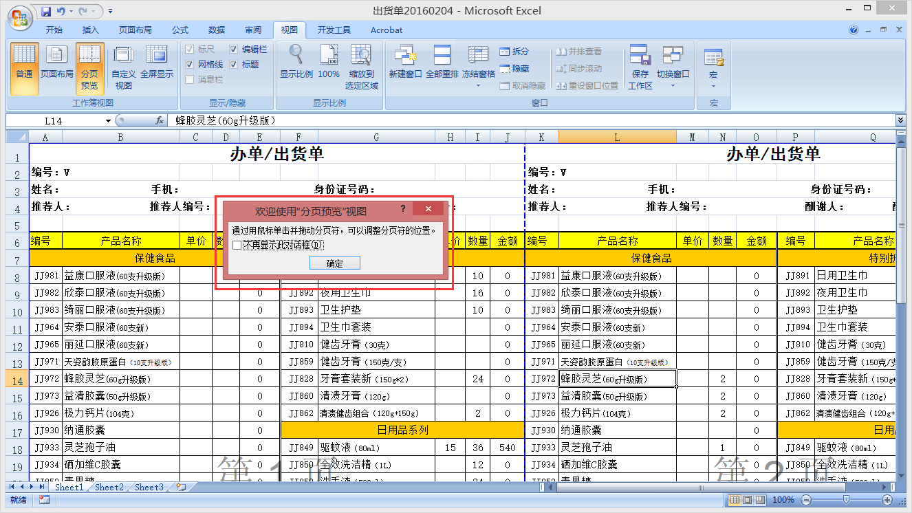Open the Home (开始) ribbon tab

54,30
